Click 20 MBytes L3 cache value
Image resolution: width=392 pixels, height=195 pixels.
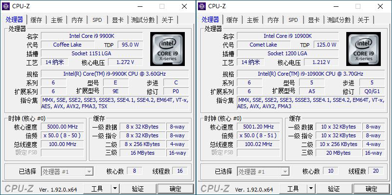click(x=339, y=153)
